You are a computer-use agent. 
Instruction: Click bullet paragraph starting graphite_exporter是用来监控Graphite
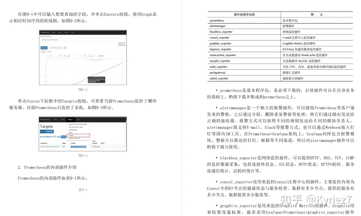click(280, 209)
